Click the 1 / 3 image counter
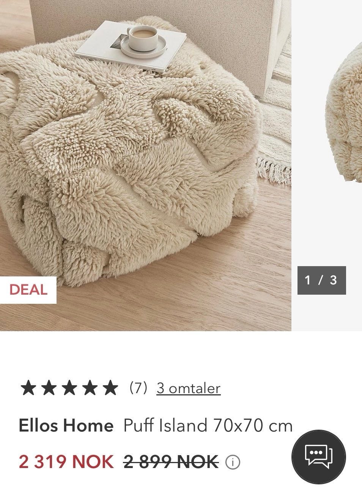362x492 pixels. (321, 280)
